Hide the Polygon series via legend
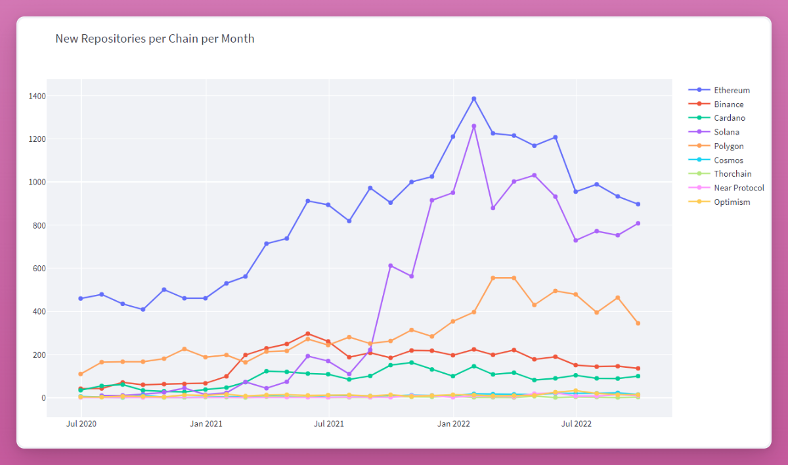 click(729, 146)
